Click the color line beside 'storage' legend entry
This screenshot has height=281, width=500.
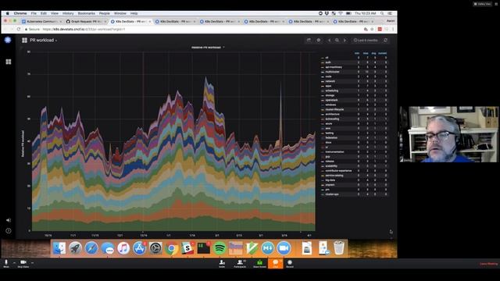pyautogui.click(x=323, y=95)
